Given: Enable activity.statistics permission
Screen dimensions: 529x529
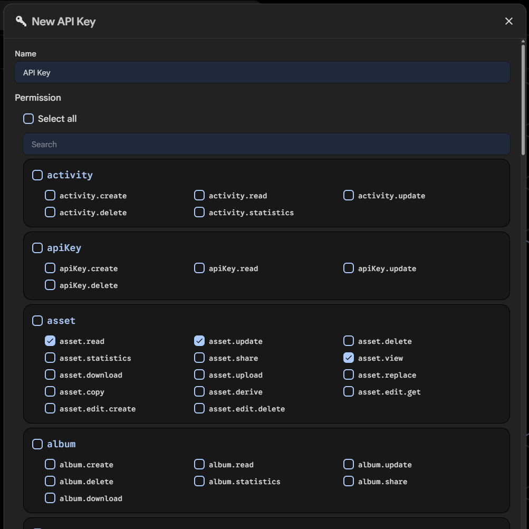Looking at the screenshot, I should [199, 212].
